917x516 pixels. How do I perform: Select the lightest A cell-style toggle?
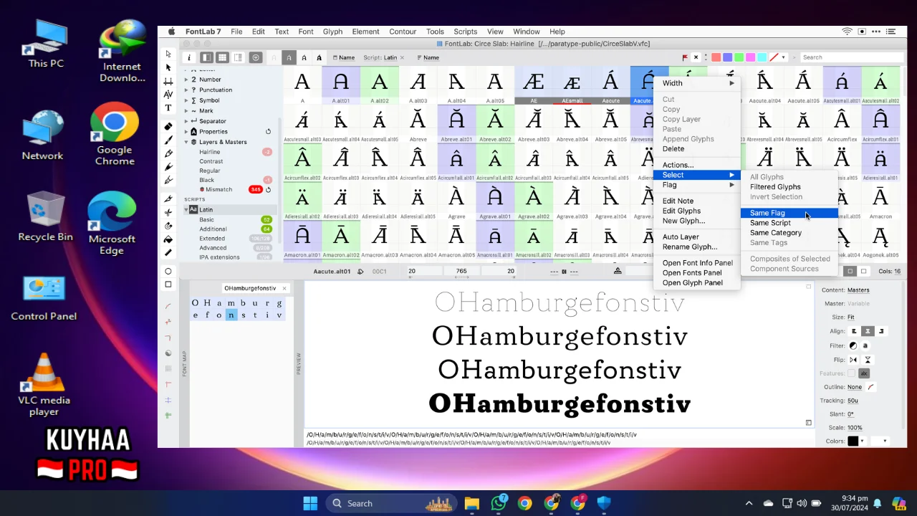274,57
